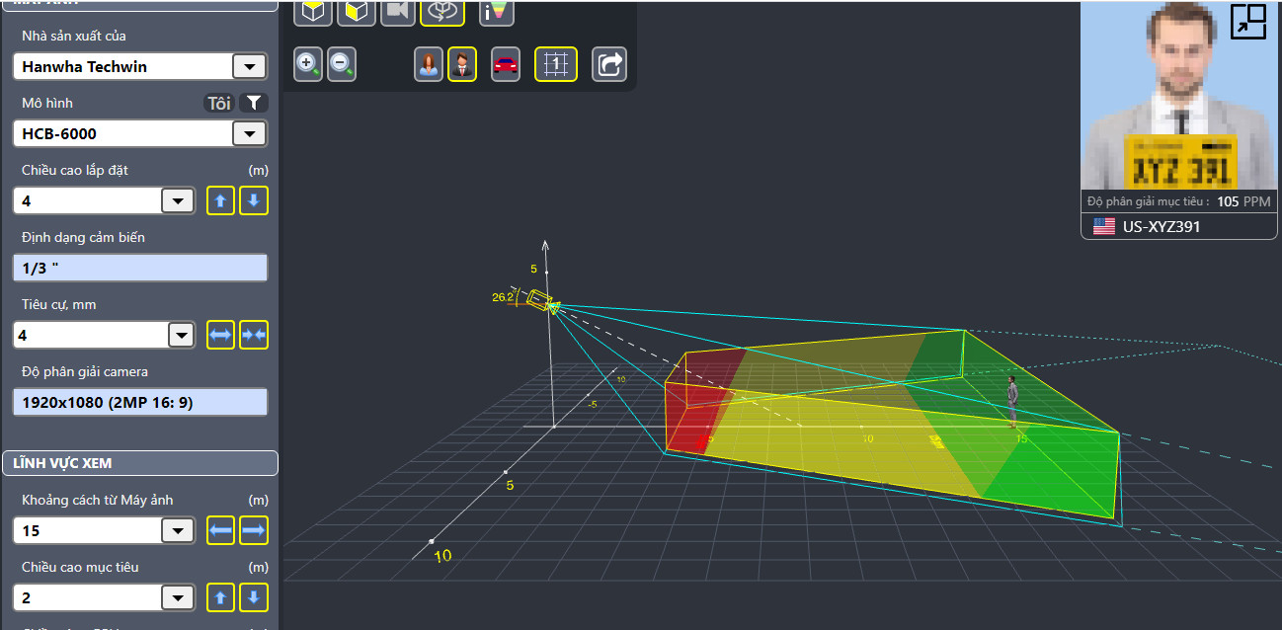Open the Hanwha Techwin manufacturer dropdown
This screenshot has width=1282, height=630.
pos(248,67)
